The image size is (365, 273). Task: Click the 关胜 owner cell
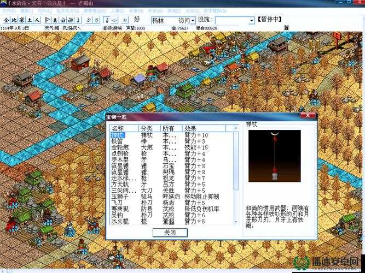[169, 191]
